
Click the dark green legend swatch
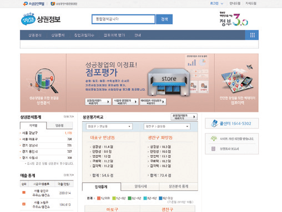[x=129, y=198]
